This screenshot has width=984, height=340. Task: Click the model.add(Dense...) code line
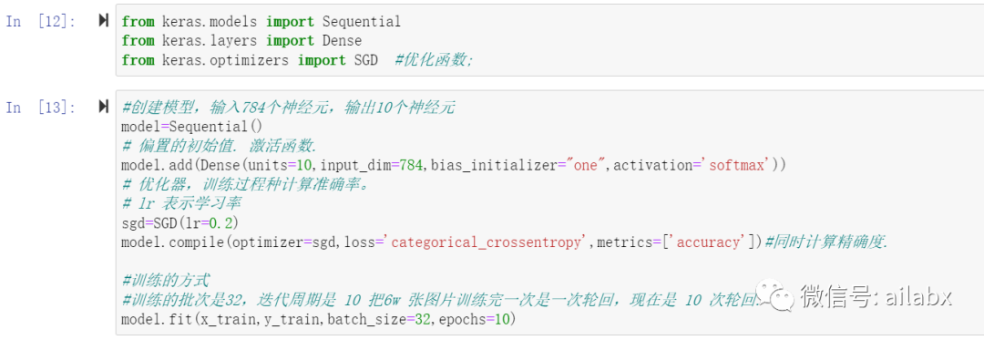coord(454,166)
